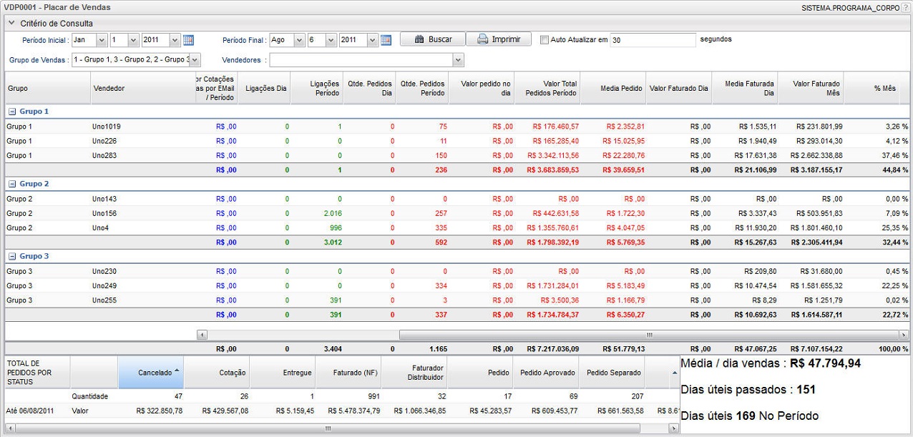
Task: Open the Período Final year dropdown
Action: pos(372,40)
